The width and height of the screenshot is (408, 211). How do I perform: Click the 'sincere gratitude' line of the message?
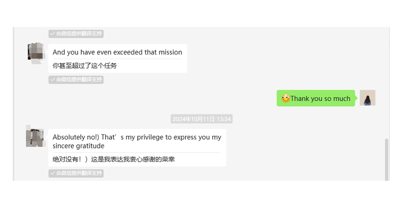(x=79, y=146)
